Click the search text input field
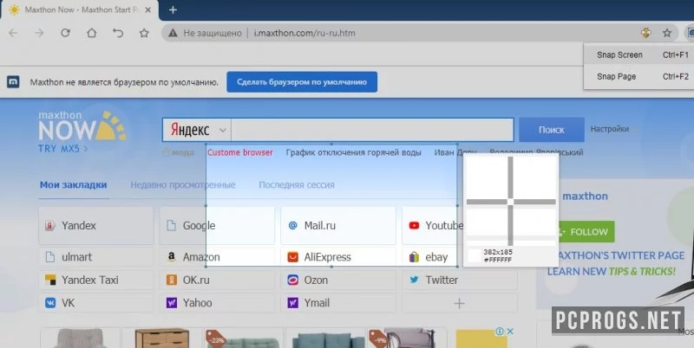694x348 pixels. coord(372,130)
